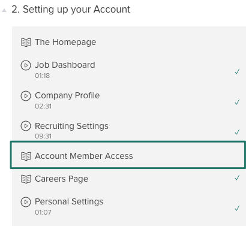246x226 pixels.
Task: Select the highlighted Account Member Access item
Action: point(128,155)
